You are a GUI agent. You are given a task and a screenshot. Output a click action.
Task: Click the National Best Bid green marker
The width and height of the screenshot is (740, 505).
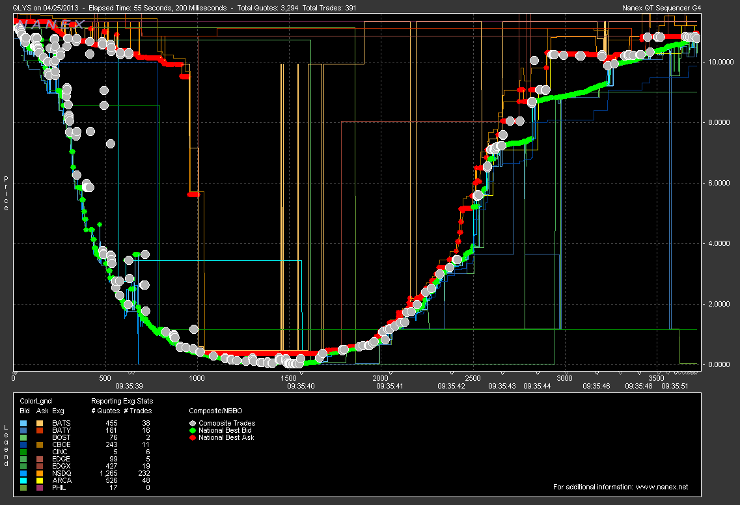[193, 430]
